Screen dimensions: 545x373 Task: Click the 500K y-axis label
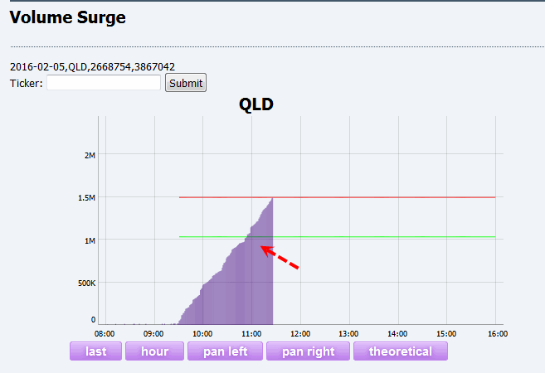86,283
